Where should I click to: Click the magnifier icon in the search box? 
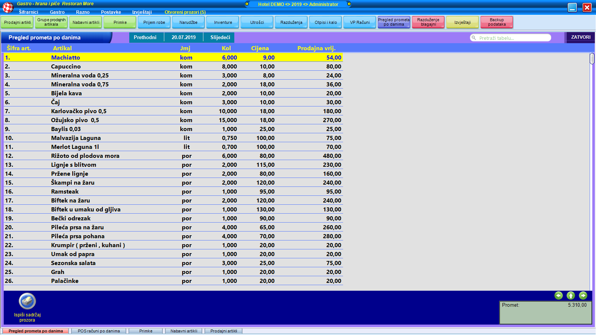coord(474,38)
